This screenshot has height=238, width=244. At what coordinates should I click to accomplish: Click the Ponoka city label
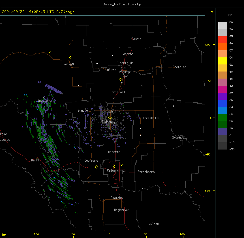coord(136,38)
